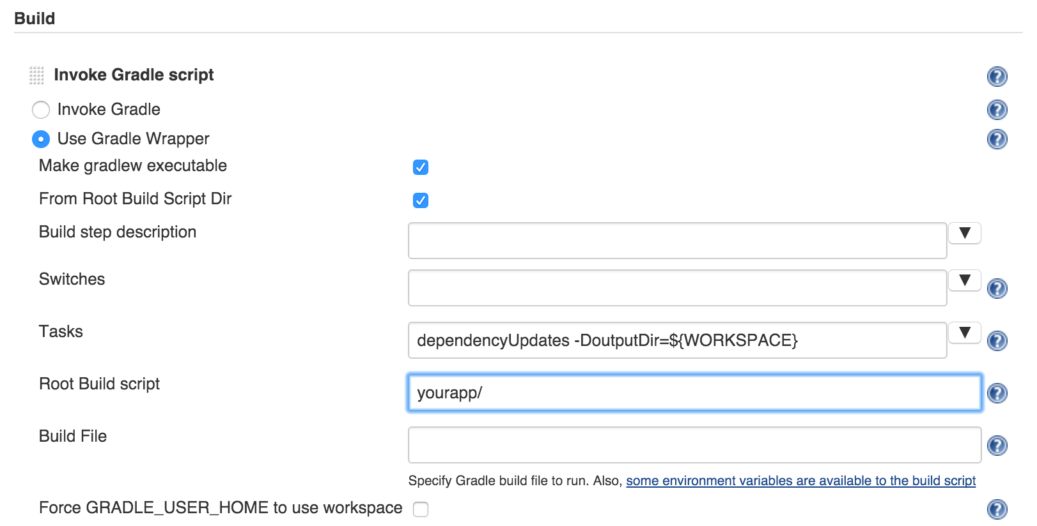This screenshot has height=526, width=1037.
Task: Enable Force GRADLE_USER_HOME to use workspace
Action: click(421, 509)
